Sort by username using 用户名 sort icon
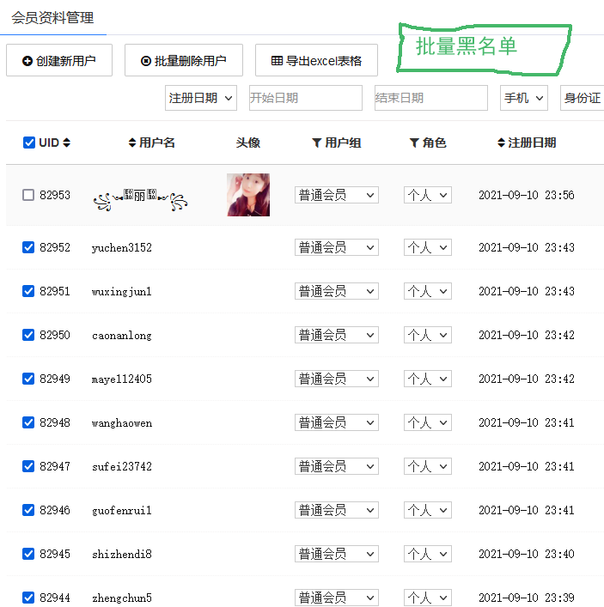Viewport: 604px width, 607px height. (x=132, y=143)
